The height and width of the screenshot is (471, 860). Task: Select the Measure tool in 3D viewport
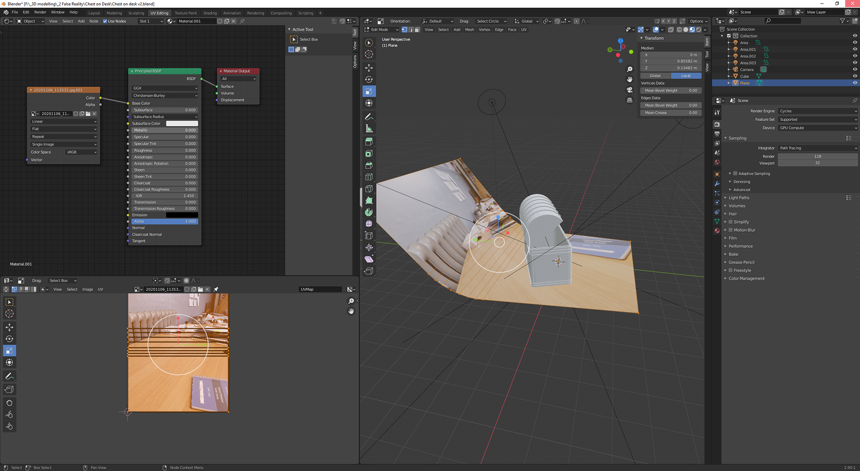click(x=369, y=129)
